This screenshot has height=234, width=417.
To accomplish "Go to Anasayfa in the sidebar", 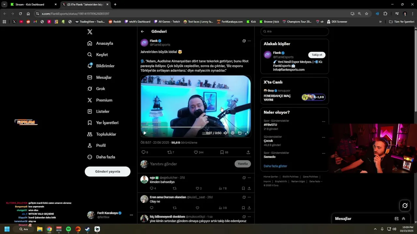I will pos(100,43).
